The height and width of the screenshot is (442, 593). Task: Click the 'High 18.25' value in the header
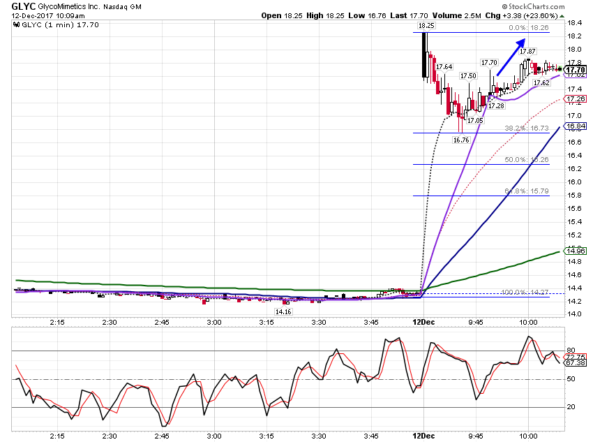coord(325,15)
